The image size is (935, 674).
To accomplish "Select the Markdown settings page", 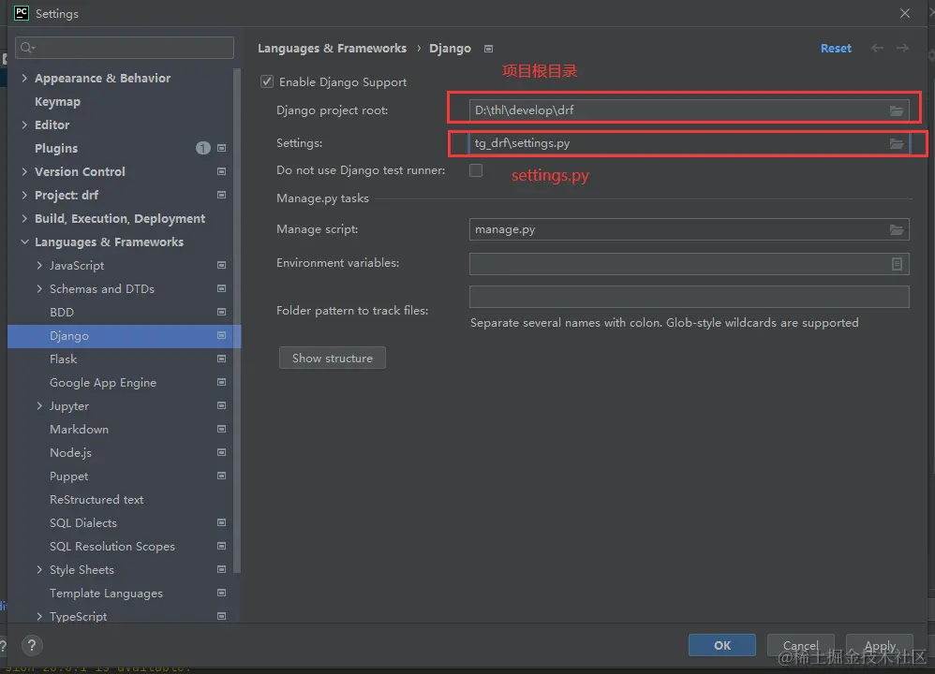I will coord(79,429).
